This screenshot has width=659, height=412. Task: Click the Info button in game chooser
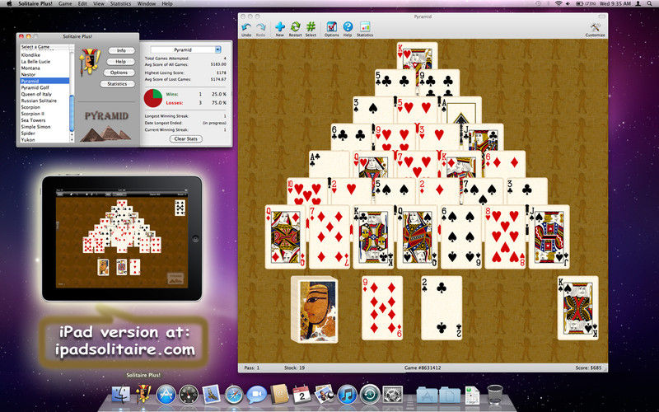(121, 50)
